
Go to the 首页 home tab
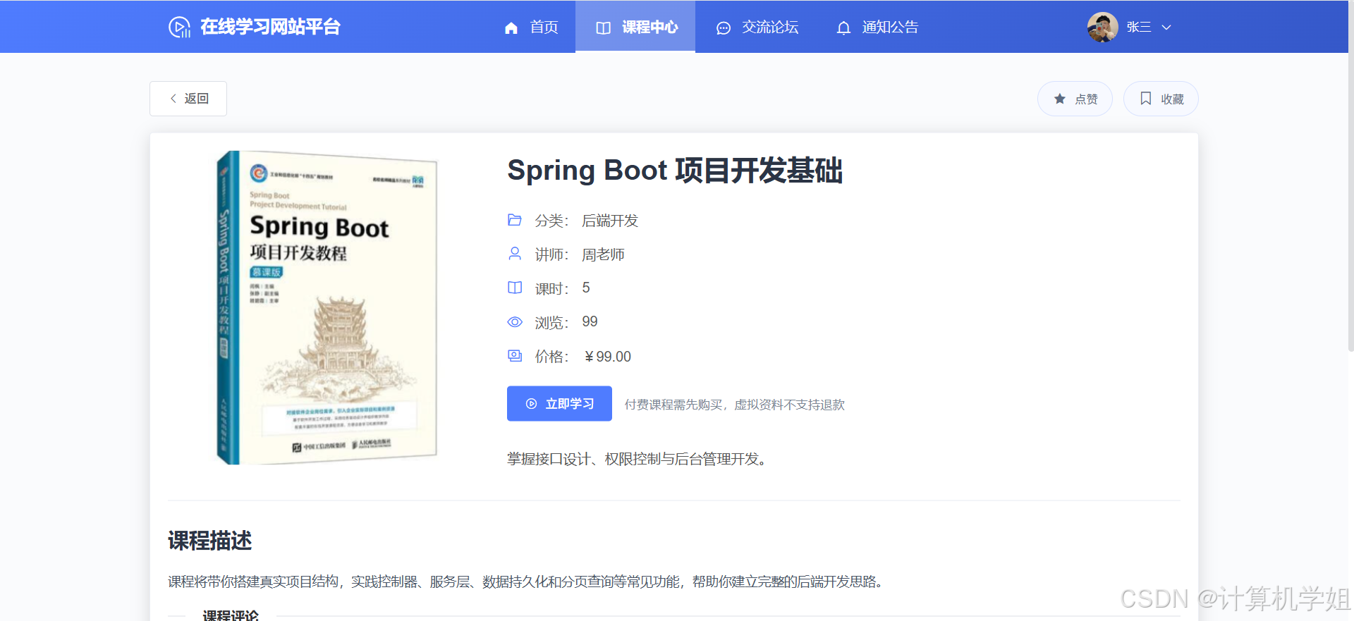(531, 27)
